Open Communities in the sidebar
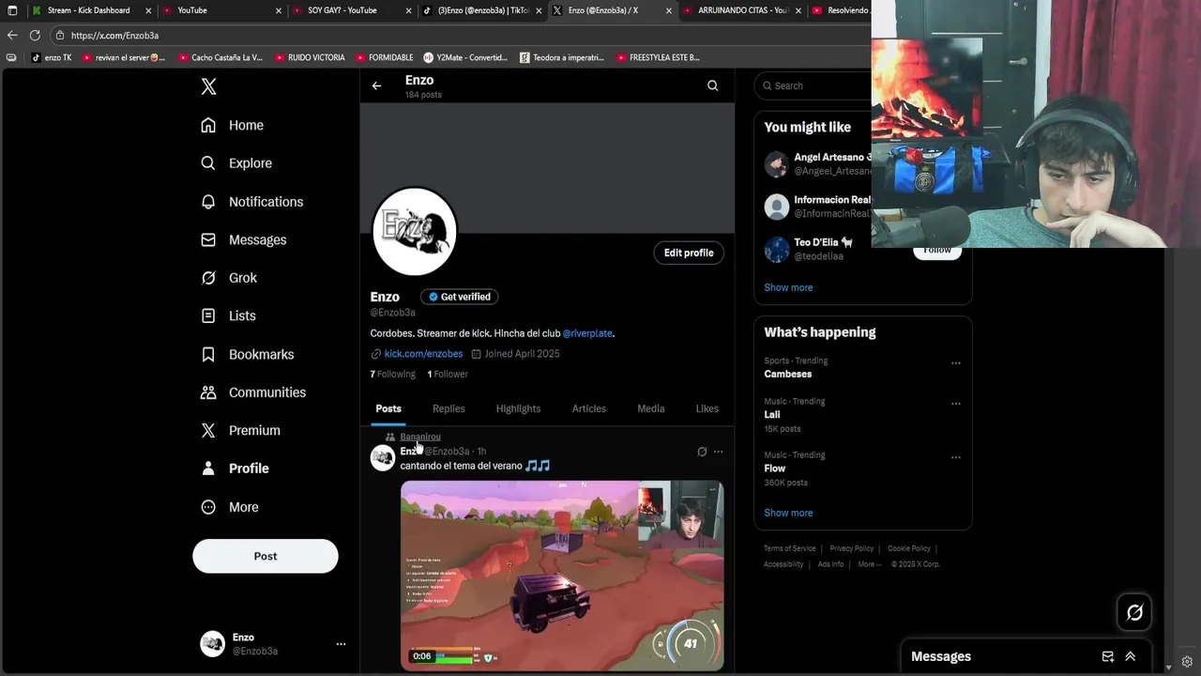 pos(253,392)
